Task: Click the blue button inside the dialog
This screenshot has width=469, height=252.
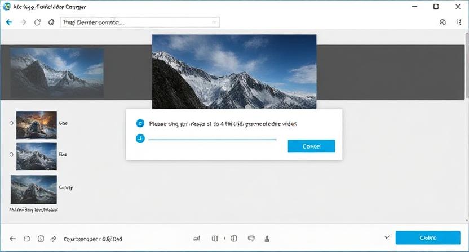Action: coord(311,146)
